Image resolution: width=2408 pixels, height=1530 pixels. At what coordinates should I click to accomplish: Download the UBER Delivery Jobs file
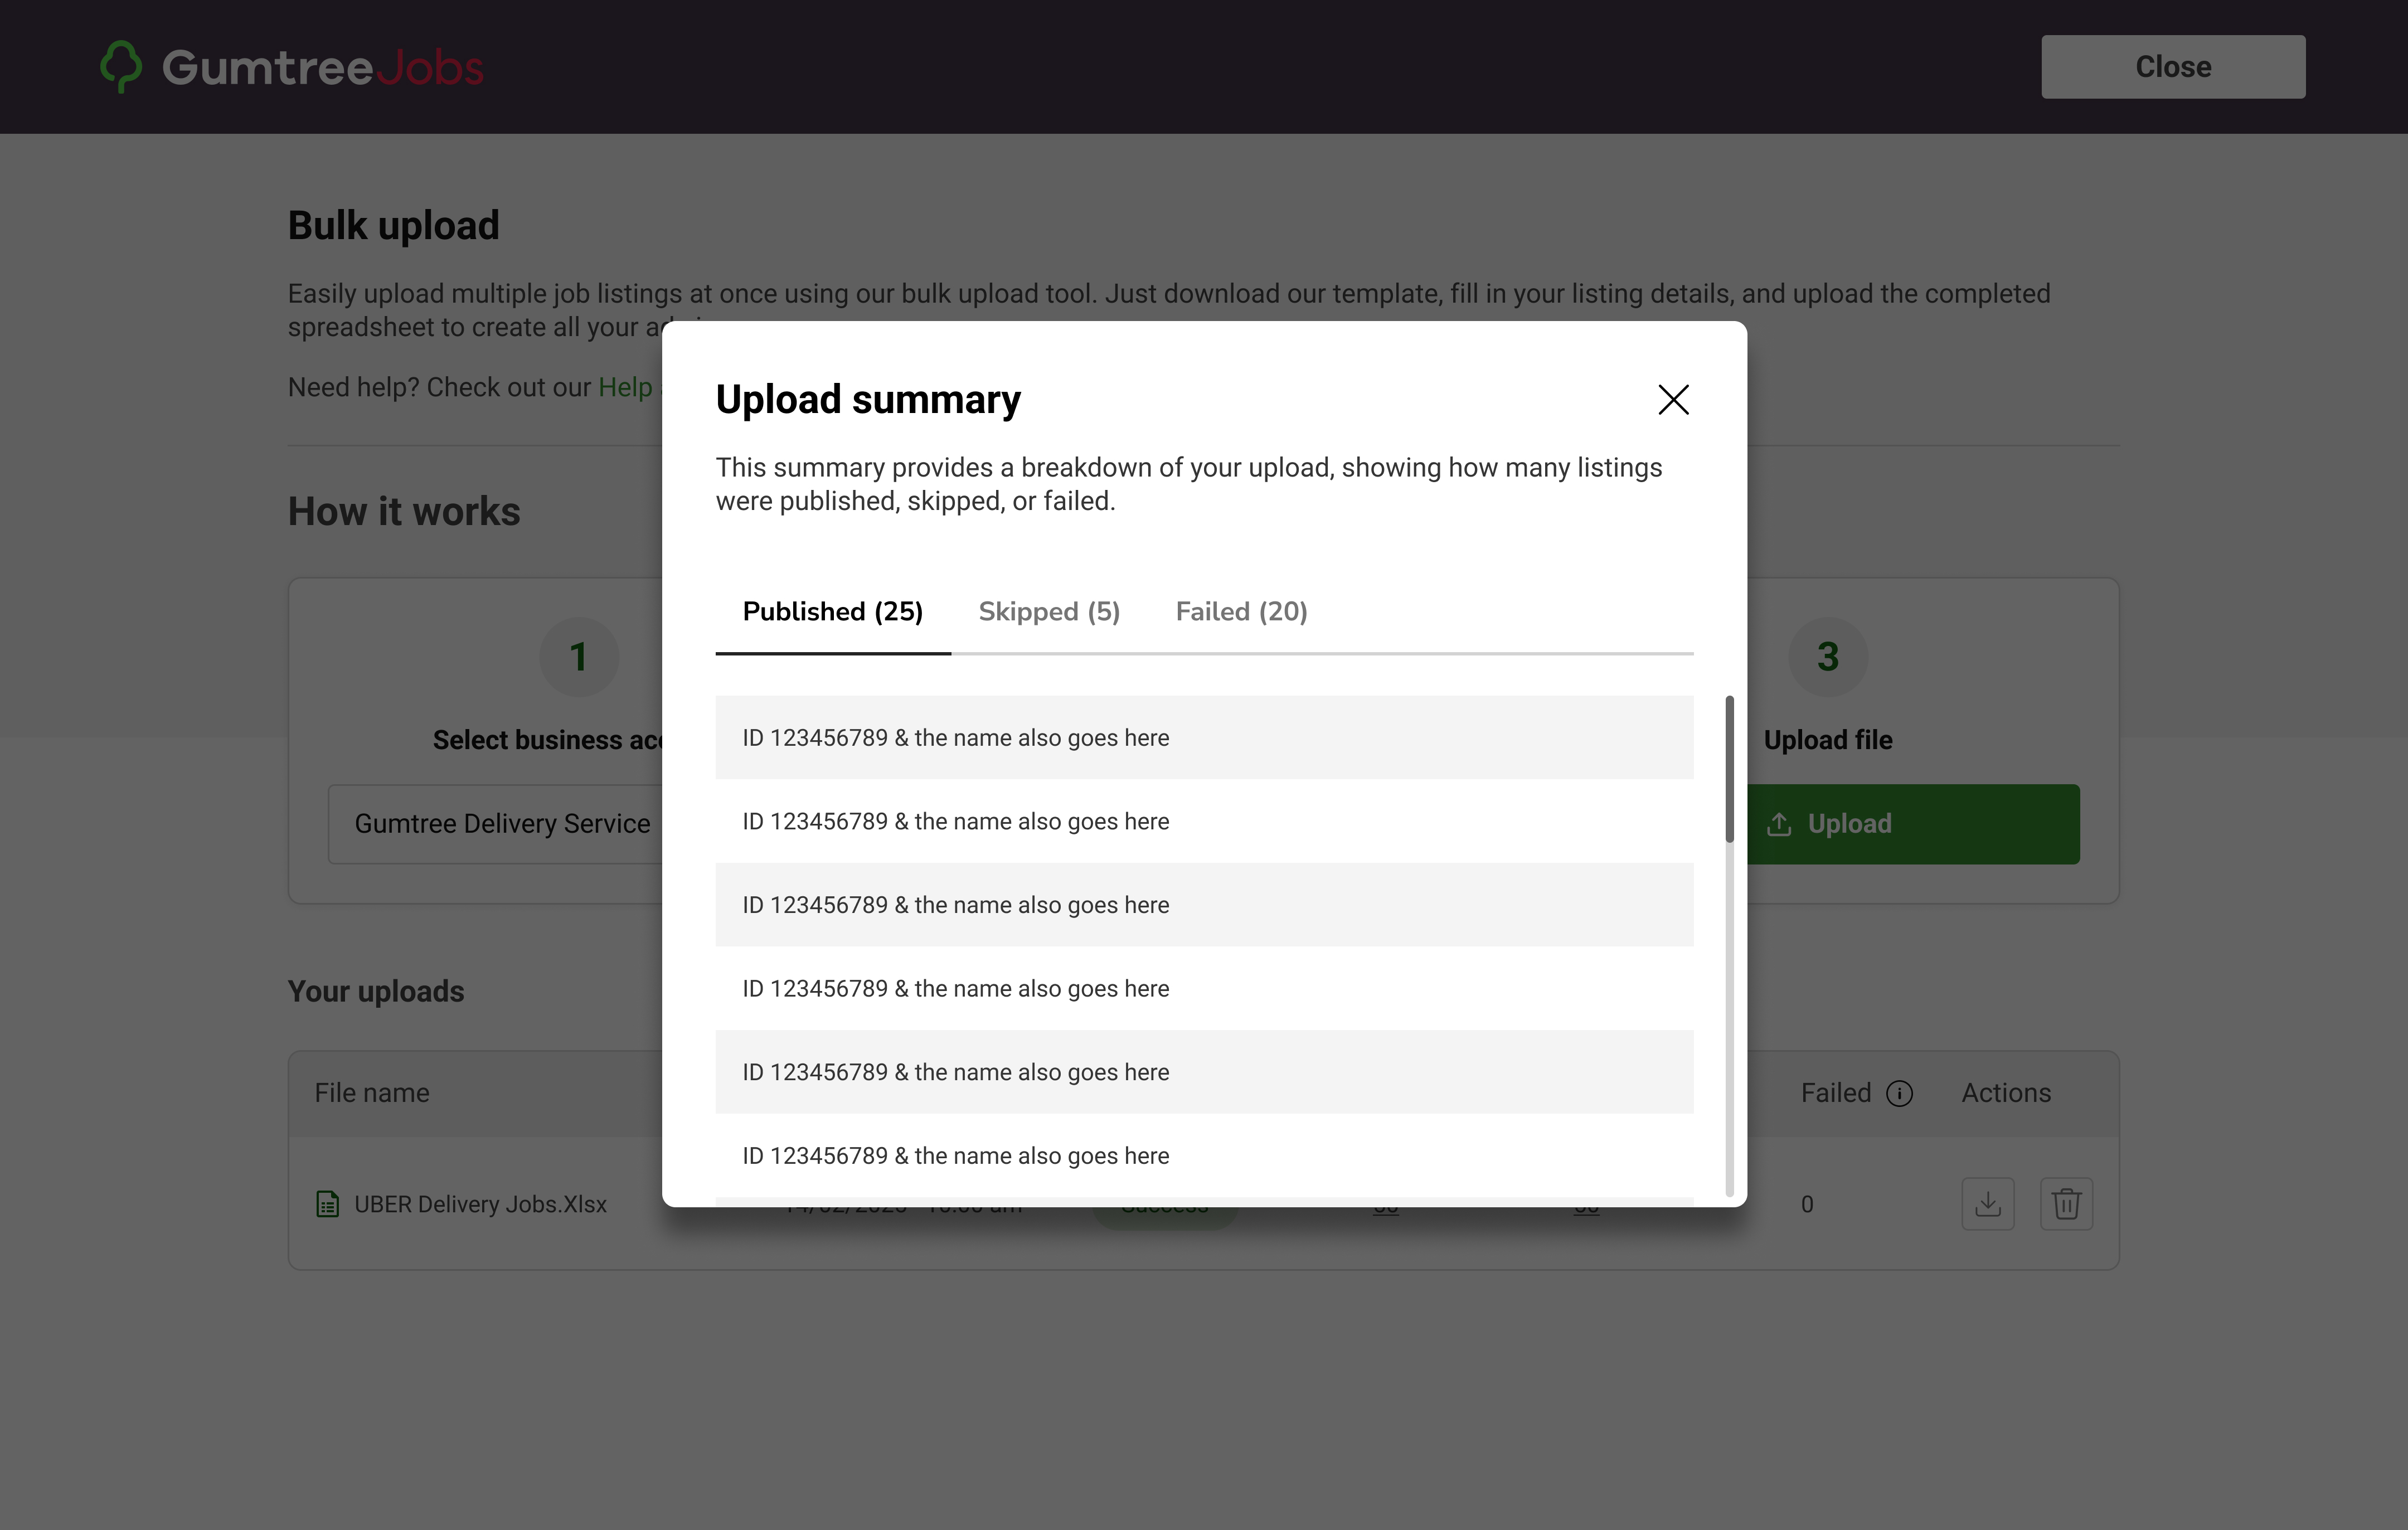coord(1987,1204)
